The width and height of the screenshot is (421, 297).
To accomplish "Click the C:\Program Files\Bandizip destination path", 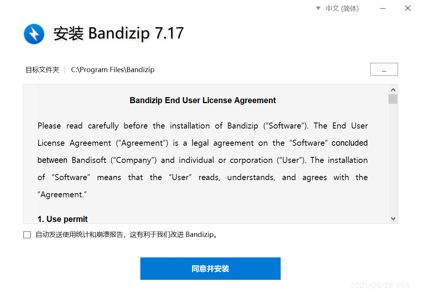I will (x=113, y=70).
